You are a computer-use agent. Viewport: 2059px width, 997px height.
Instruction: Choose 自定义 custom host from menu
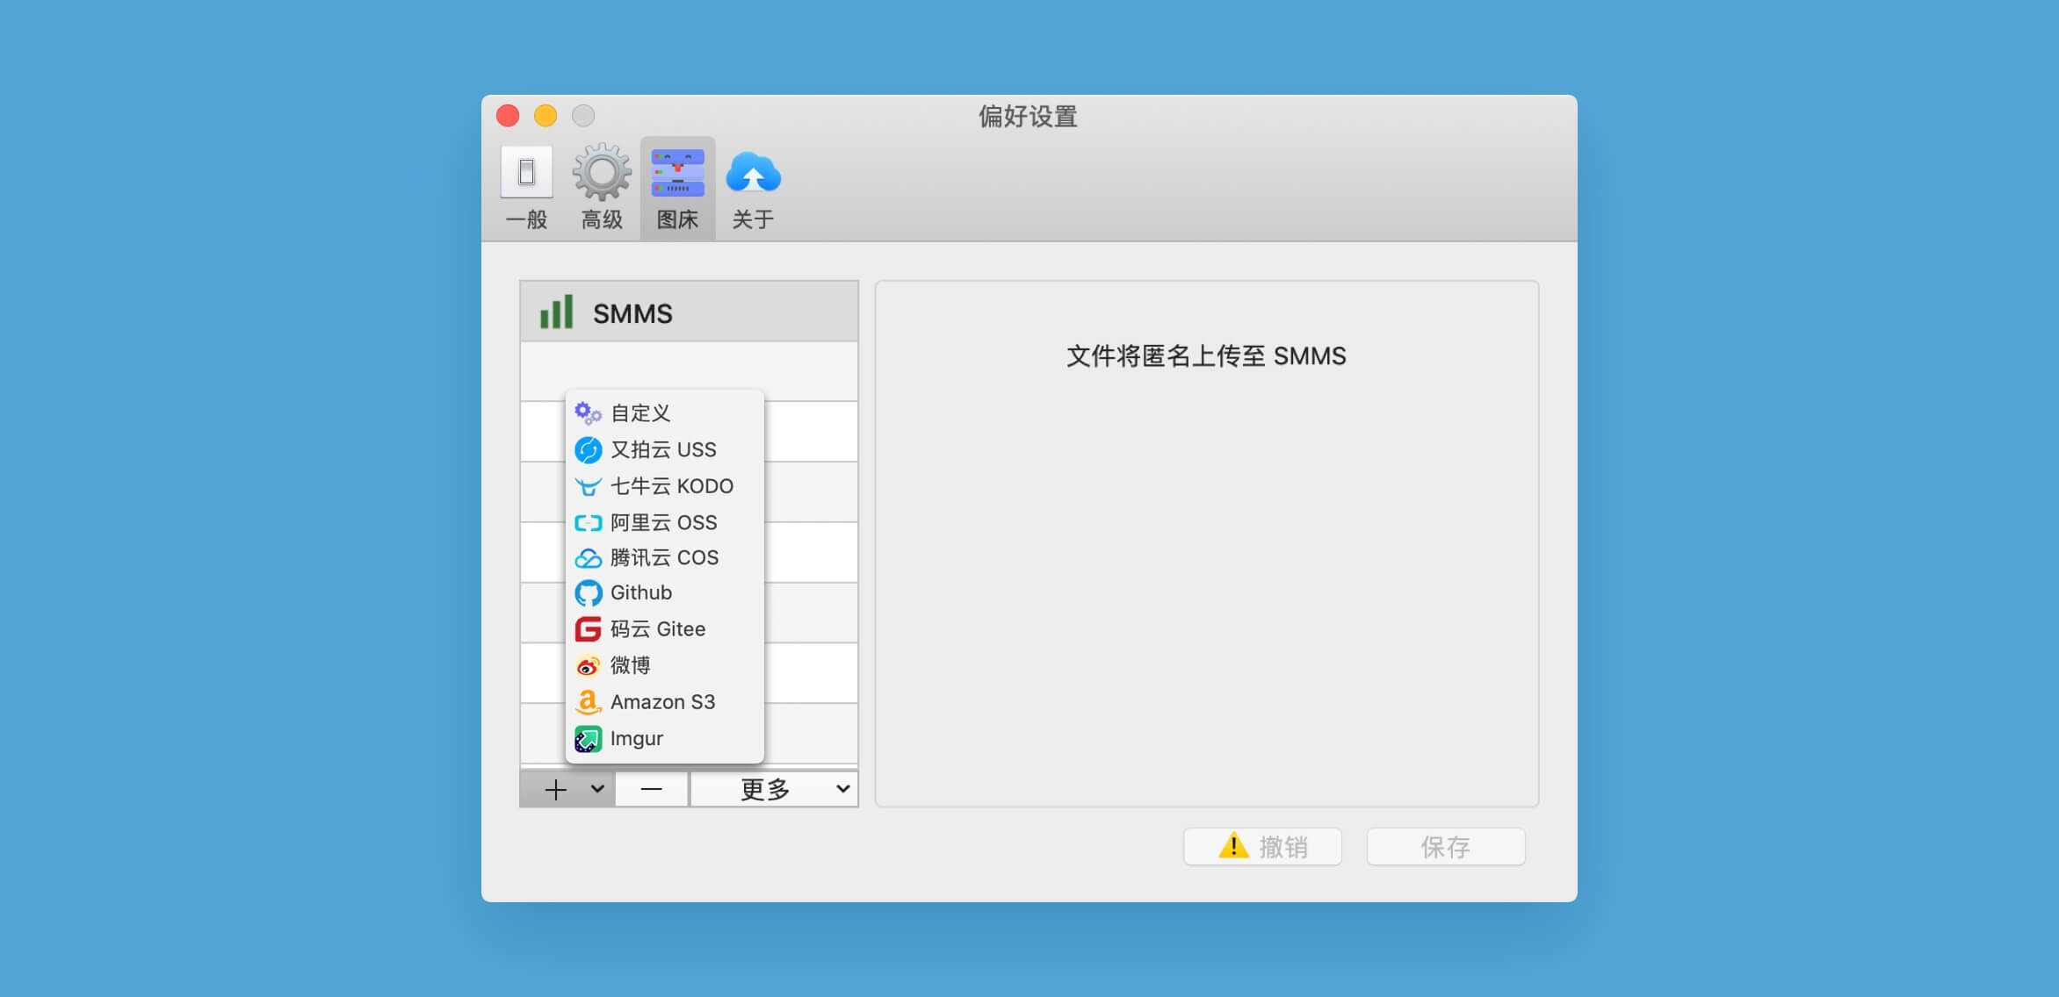(x=665, y=412)
